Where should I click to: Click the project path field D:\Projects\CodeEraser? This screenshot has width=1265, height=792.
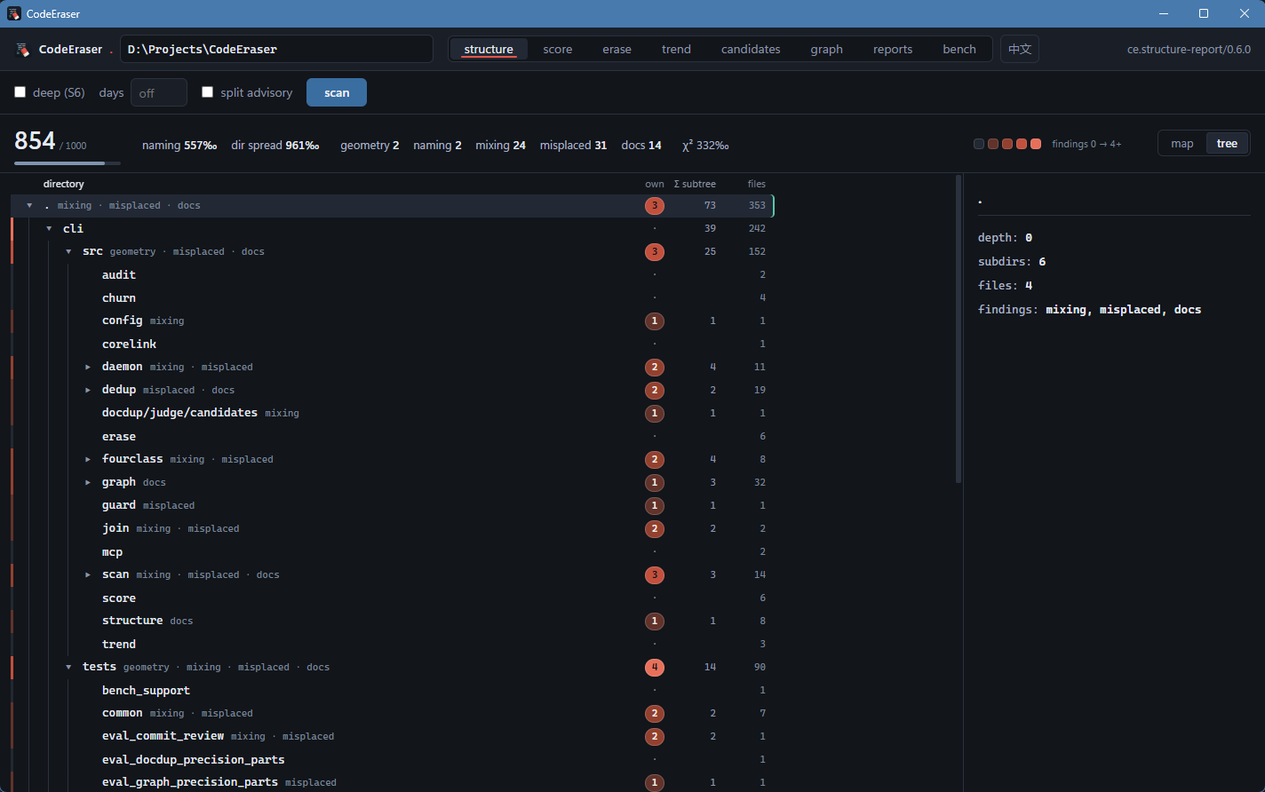[x=276, y=50]
